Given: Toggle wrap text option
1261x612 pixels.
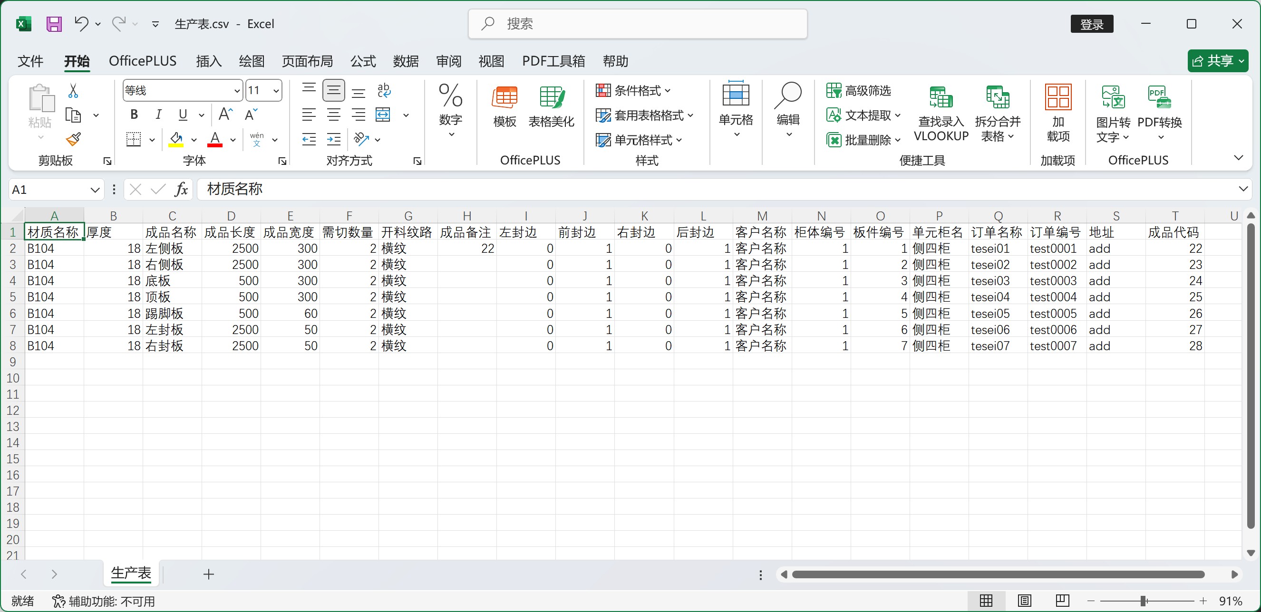Looking at the screenshot, I should [383, 90].
